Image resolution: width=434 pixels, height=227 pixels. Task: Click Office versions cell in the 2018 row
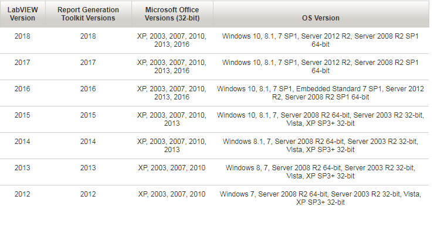pyautogui.click(x=172, y=40)
